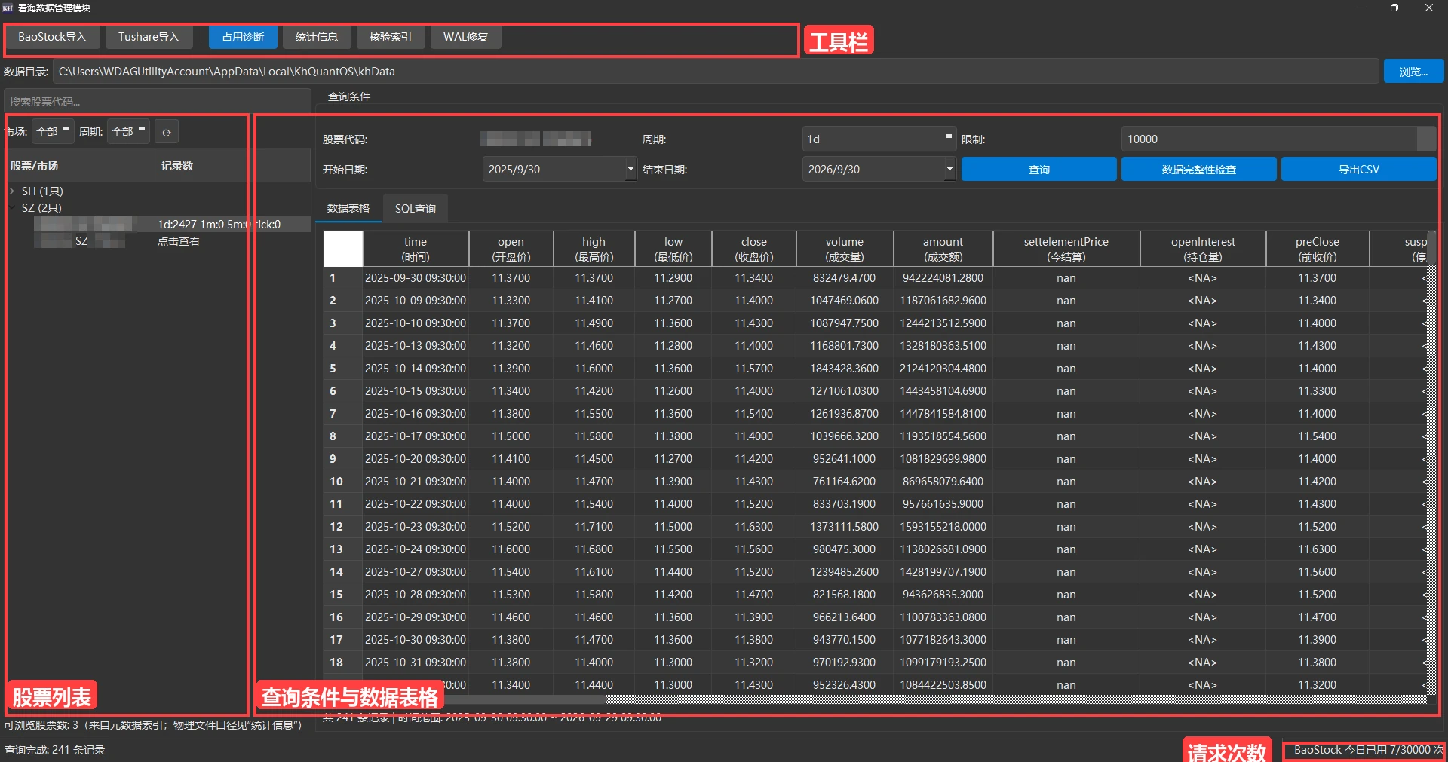
Task: Open the 开始日期 date picker dropdown
Action: pyautogui.click(x=630, y=170)
